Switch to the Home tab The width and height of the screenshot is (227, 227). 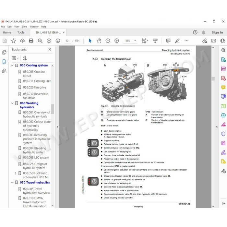pyautogui.click(x=7, y=32)
